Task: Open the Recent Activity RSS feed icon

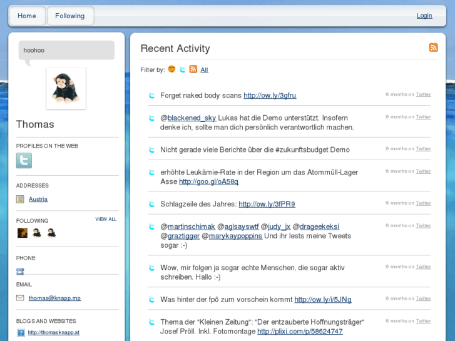Action: click(x=433, y=48)
